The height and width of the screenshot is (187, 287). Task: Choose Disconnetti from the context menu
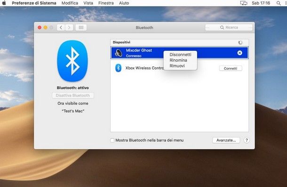(180, 55)
